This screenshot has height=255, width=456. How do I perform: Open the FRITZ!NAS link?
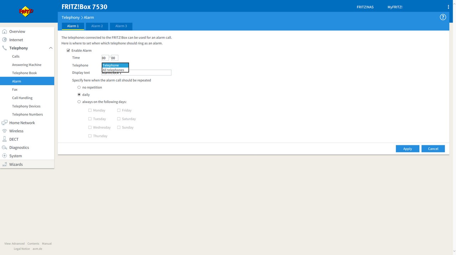pyautogui.click(x=365, y=7)
